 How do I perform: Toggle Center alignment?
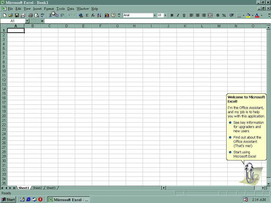(x=197, y=15)
